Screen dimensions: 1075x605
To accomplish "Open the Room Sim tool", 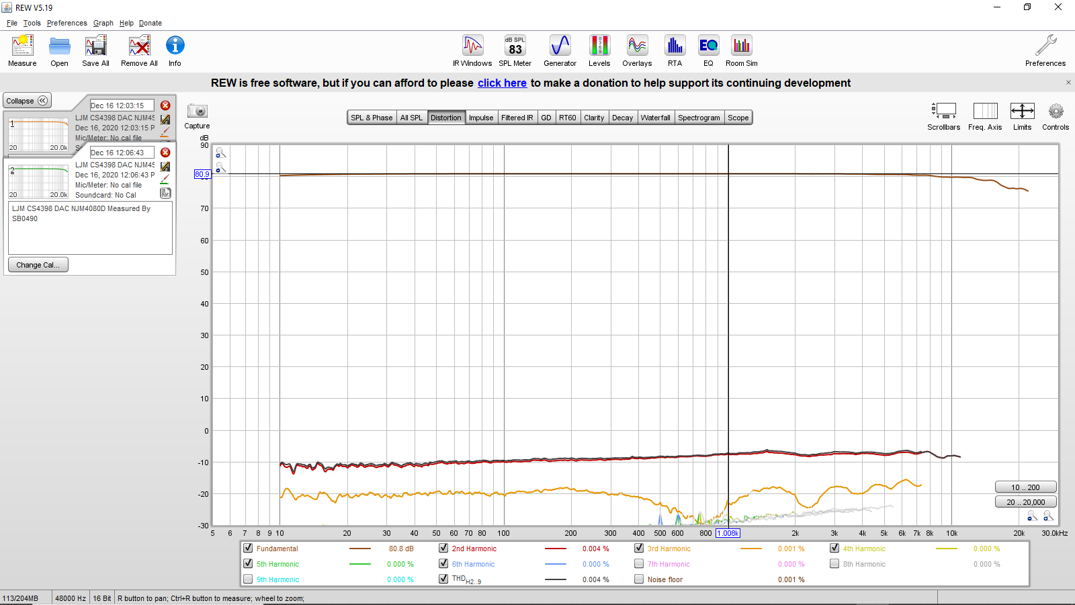I will [741, 51].
